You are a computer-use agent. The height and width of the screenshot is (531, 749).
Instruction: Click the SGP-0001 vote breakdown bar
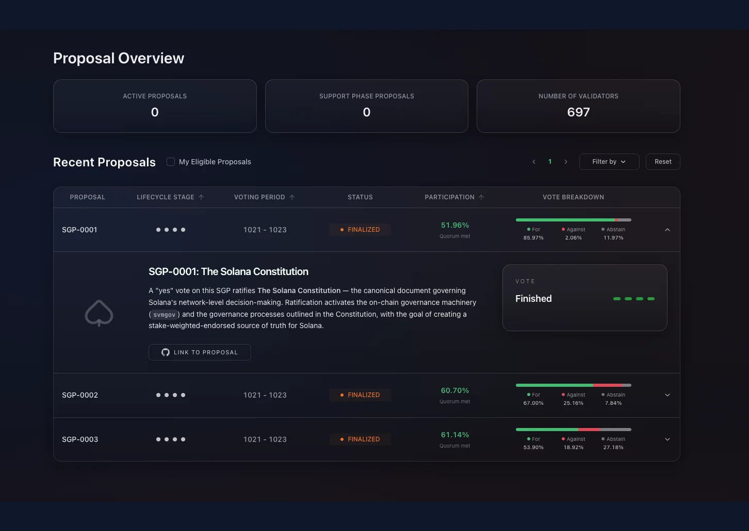click(x=574, y=220)
